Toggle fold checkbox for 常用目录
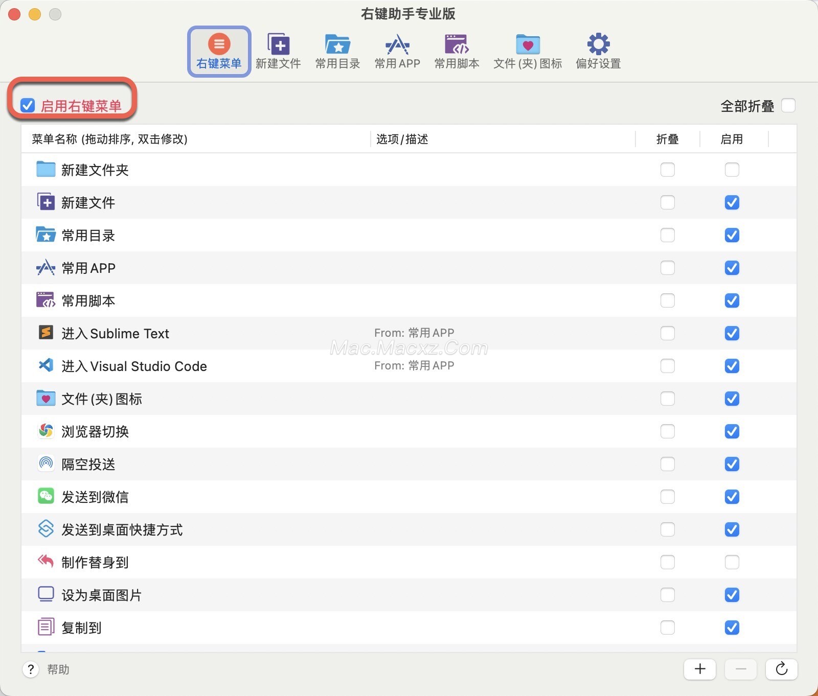 [667, 235]
